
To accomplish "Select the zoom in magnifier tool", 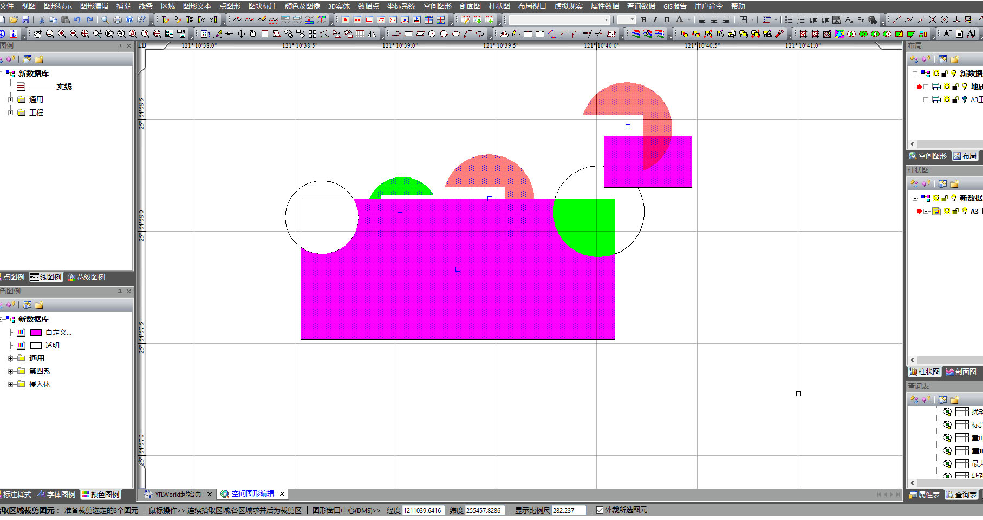I will tap(62, 34).
